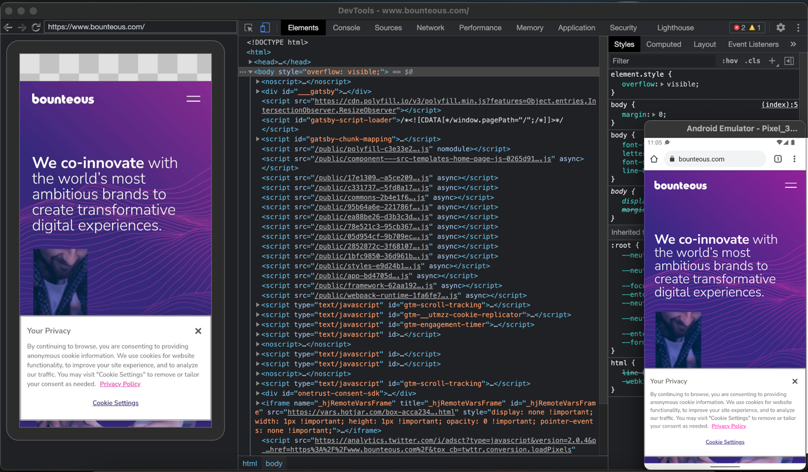Add a new style rule with plus icon
Image resolution: width=808 pixels, height=472 pixels.
pyautogui.click(x=772, y=61)
